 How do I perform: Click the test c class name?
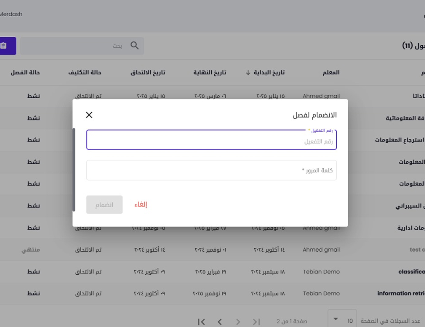click(x=417, y=250)
